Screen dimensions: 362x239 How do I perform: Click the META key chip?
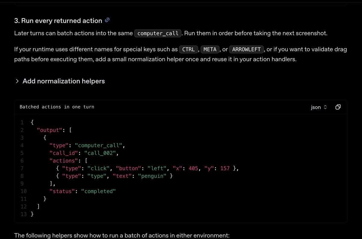pos(210,49)
